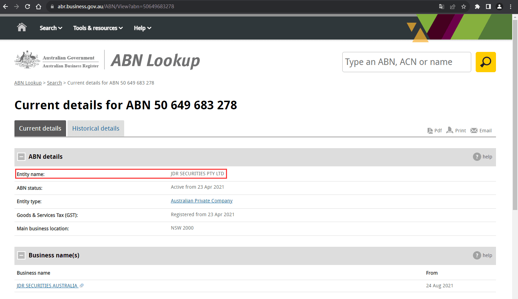Click the browser address bar URL
518x299 pixels.
[116, 7]
